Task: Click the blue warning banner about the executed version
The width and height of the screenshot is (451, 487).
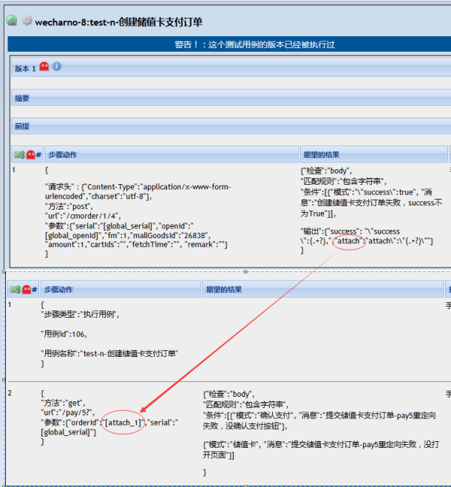Action: pyautogui.click(x=228, y=45)
